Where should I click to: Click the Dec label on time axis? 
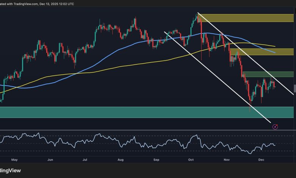pyautogui.click(x=262, y=160)
